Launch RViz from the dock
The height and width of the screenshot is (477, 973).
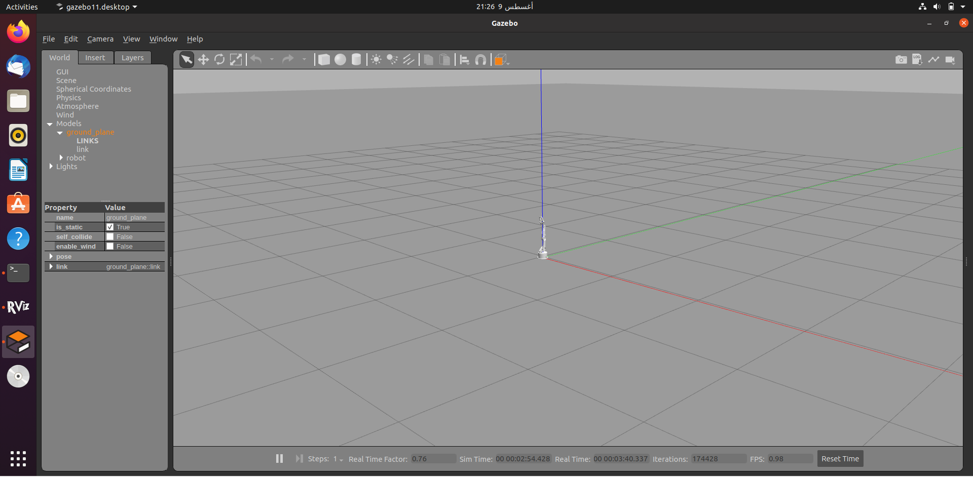point(18,306)
